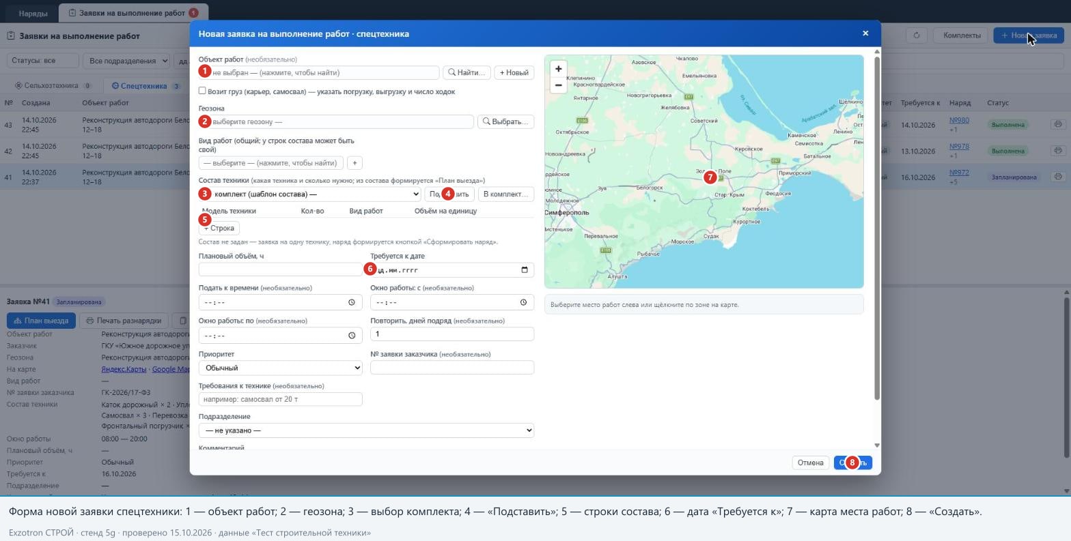Open 'Комплекты' button in background window
The width and height of the screenshot is (1071, 541).
962,35
